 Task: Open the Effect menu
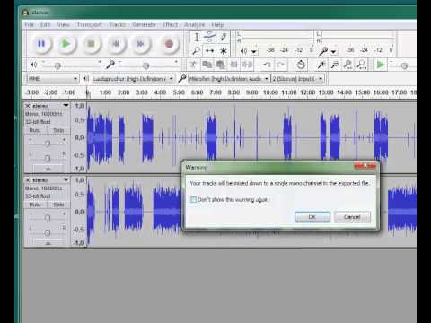(171, 24)
